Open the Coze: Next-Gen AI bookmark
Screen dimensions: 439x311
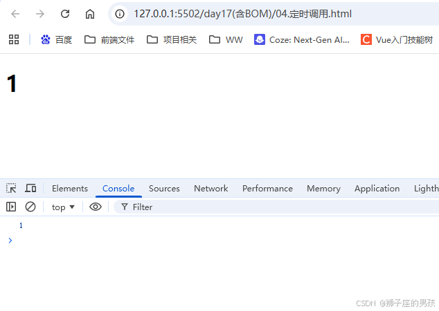point(302,39)
